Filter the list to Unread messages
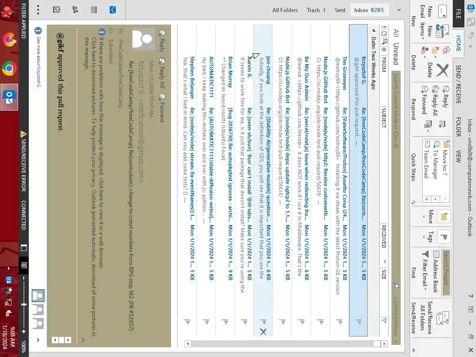 396,53
